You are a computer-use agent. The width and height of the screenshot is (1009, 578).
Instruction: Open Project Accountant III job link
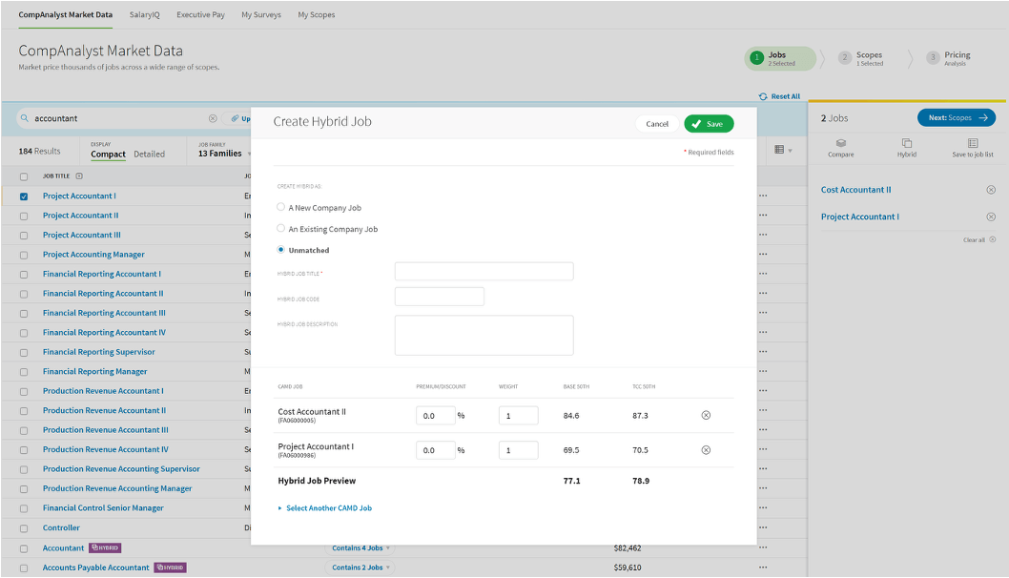click(82, 235)
